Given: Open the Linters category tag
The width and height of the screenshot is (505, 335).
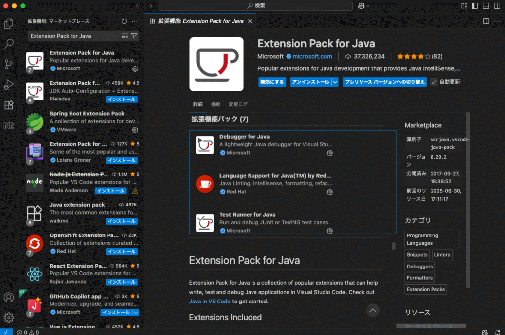Looking at the screenshot, I should click(x=442, y=255).
